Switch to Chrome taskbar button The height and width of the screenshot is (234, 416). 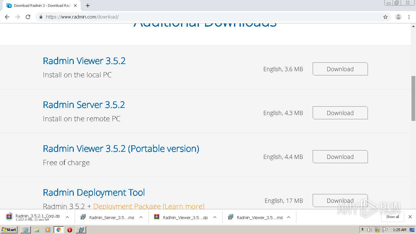(x=59, y=230)
